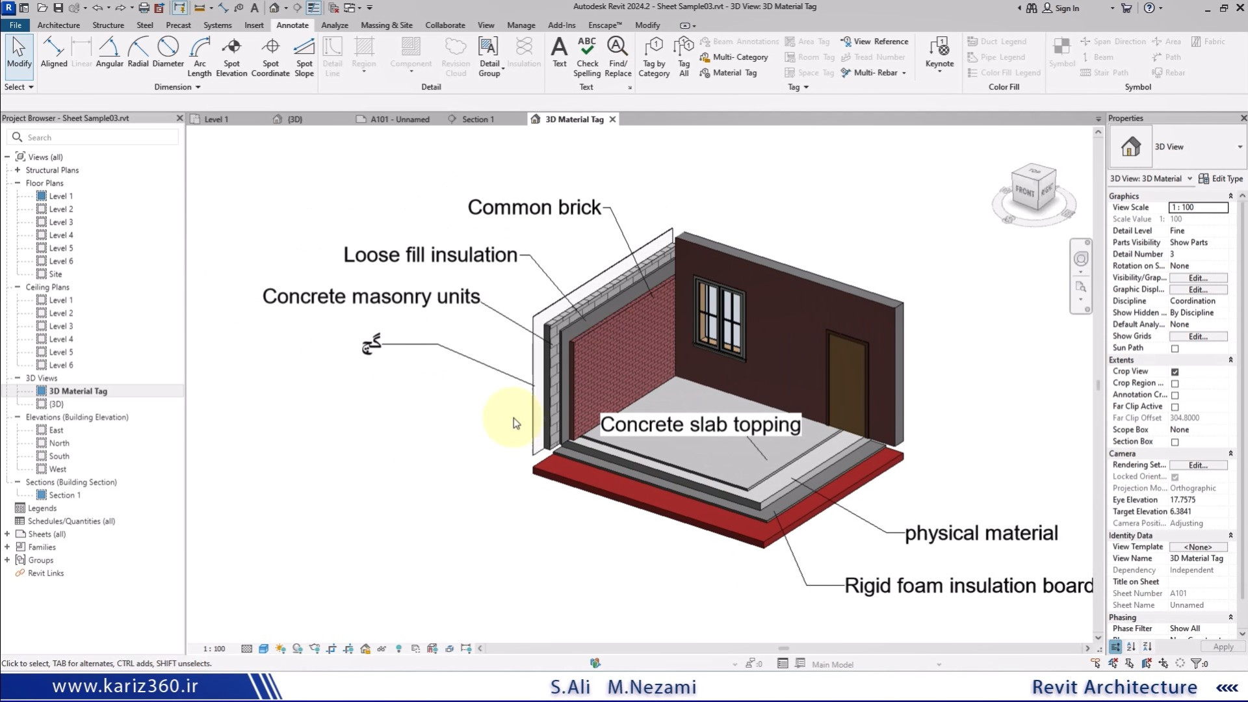Click the Detail Level icon in view control bar
The image size is (1248, 702).
(247, 649)
